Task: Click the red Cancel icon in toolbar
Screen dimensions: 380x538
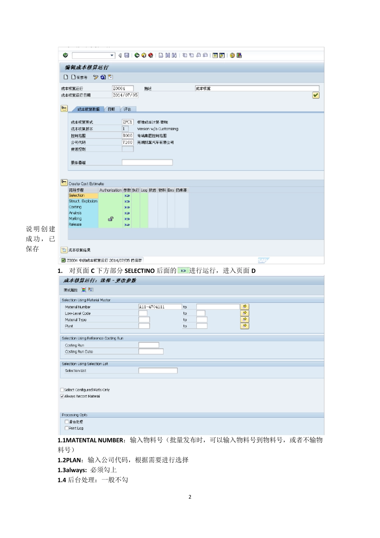Action: (150, 55)
